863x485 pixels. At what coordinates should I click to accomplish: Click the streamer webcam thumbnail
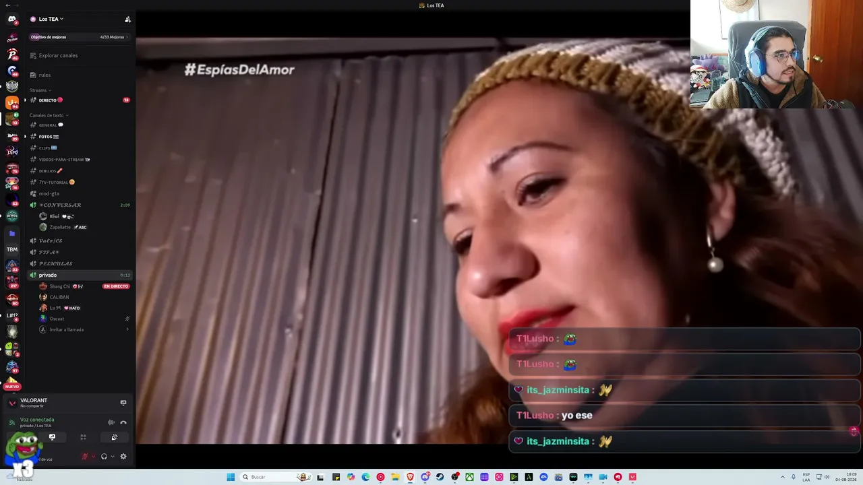tap(777, 54)
